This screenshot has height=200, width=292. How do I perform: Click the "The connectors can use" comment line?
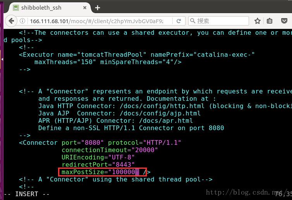click(x=155, y=33)
